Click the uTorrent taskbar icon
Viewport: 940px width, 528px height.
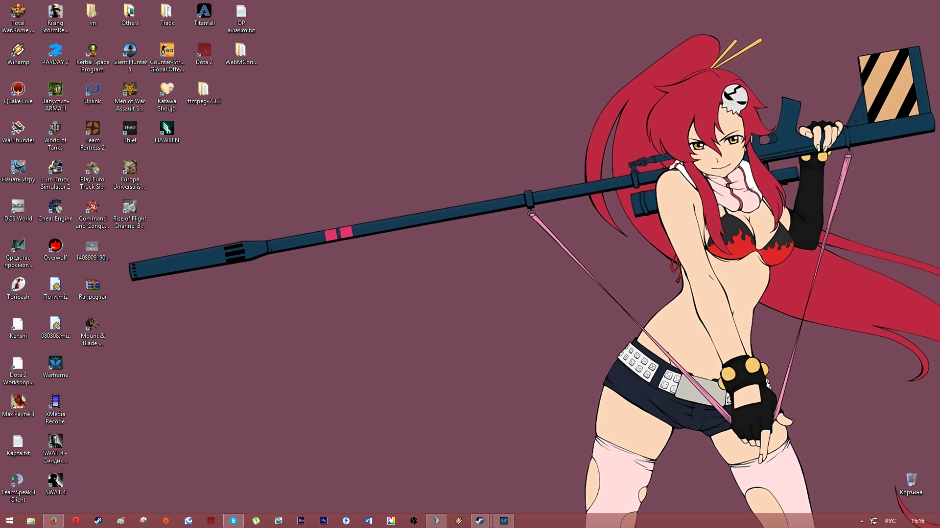tap(256, 521)
